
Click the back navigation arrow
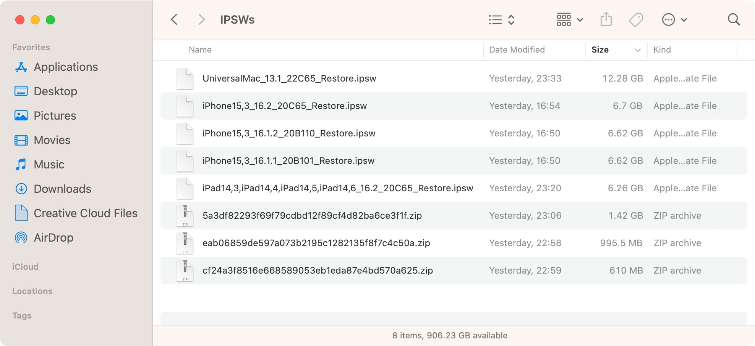click(x=174, y=20)
